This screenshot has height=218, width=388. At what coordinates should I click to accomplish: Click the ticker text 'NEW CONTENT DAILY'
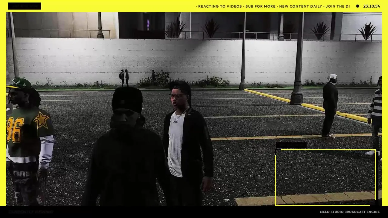tap(301, 6)
